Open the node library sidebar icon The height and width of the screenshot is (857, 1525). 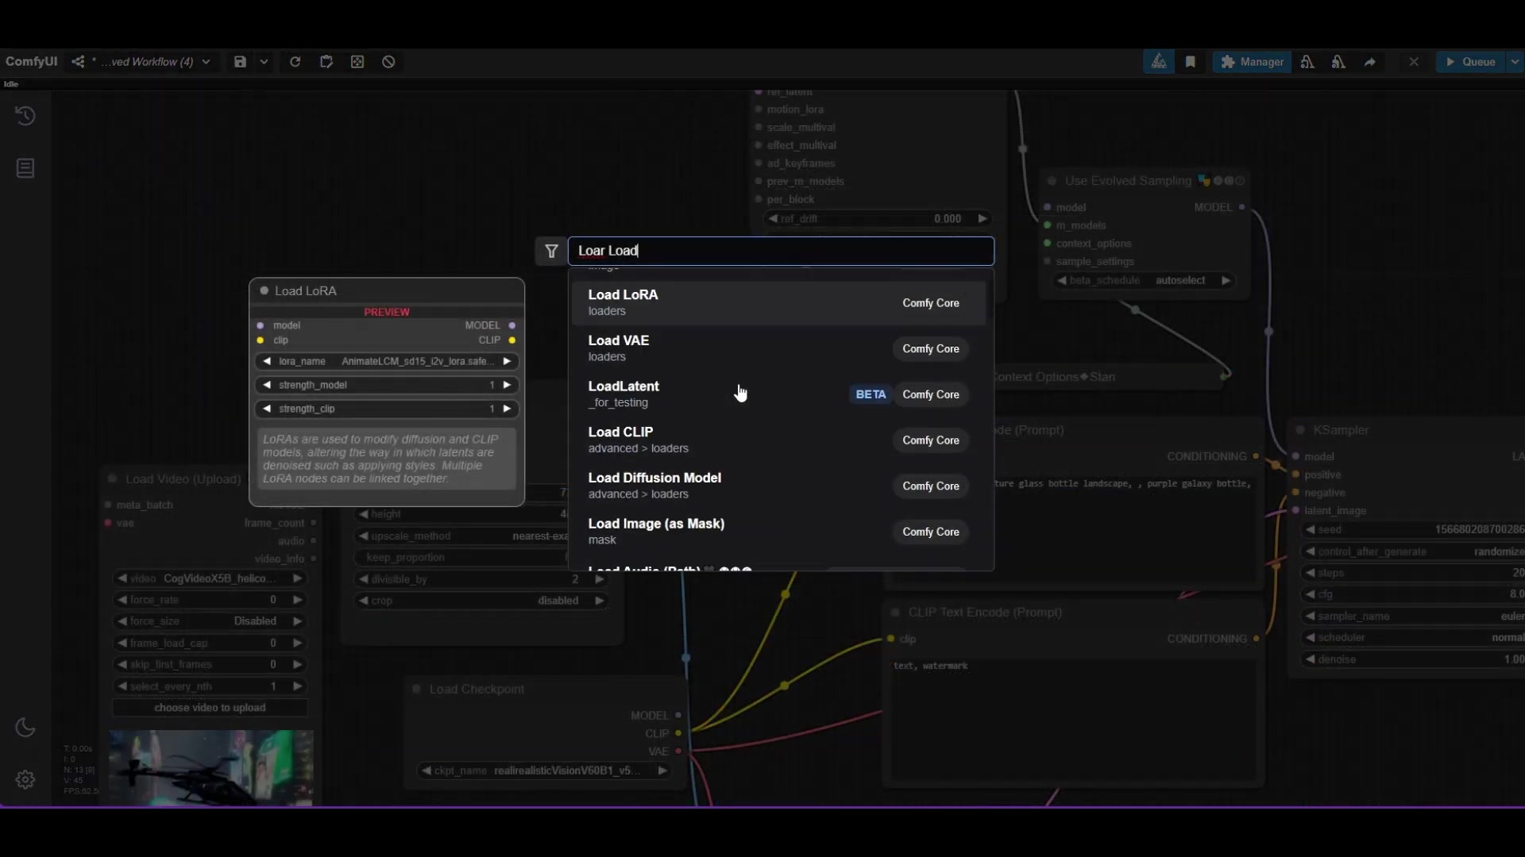click(x=25, y=168)
